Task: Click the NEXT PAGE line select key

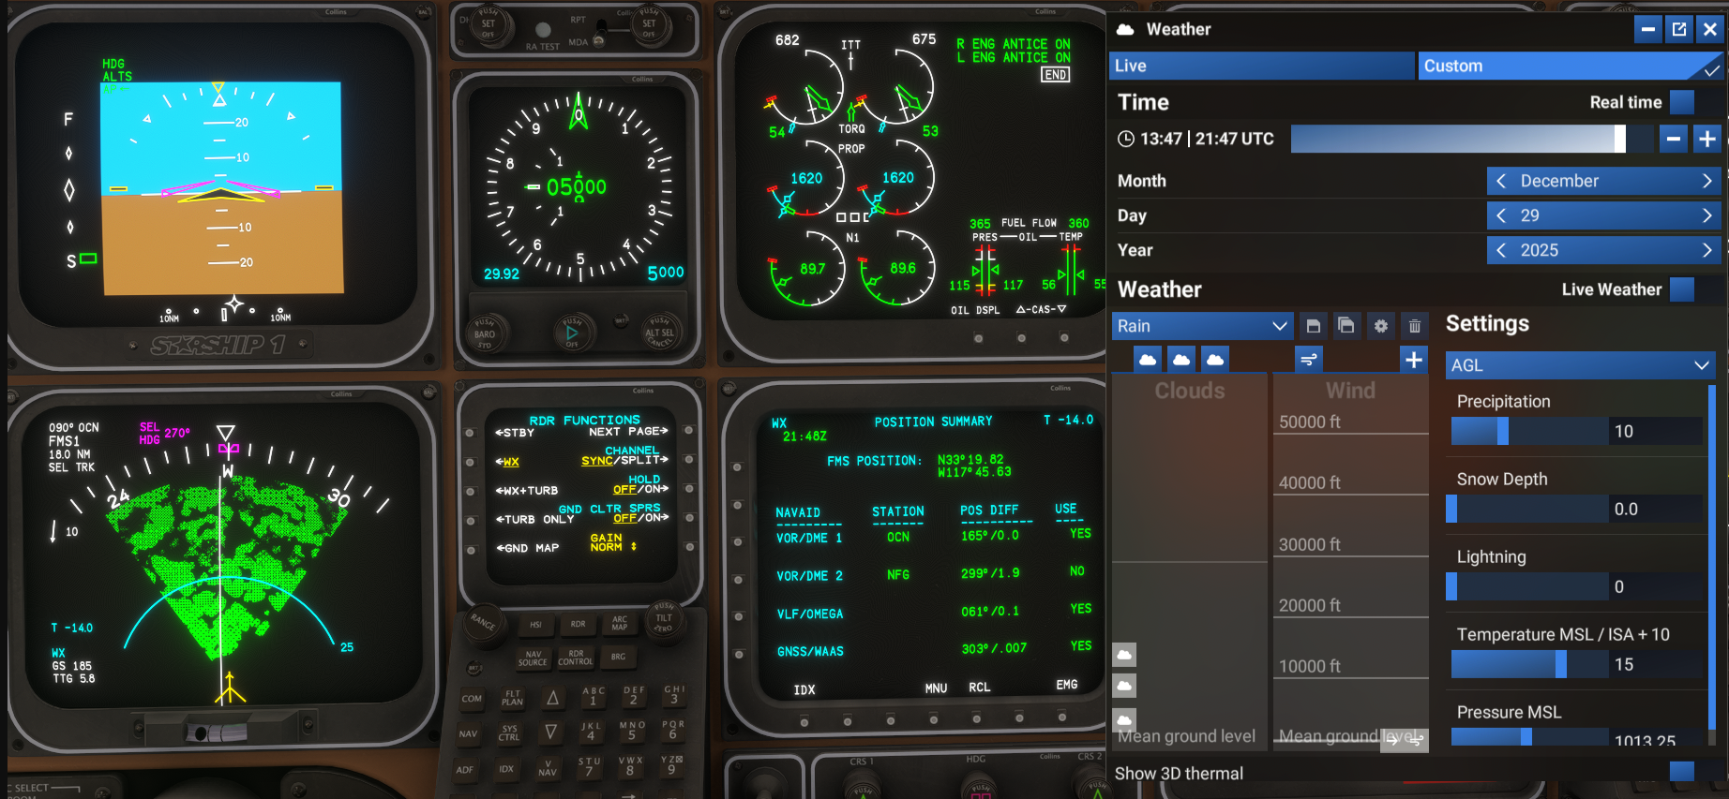Action: pyautogui.click(x=689, y=431)
